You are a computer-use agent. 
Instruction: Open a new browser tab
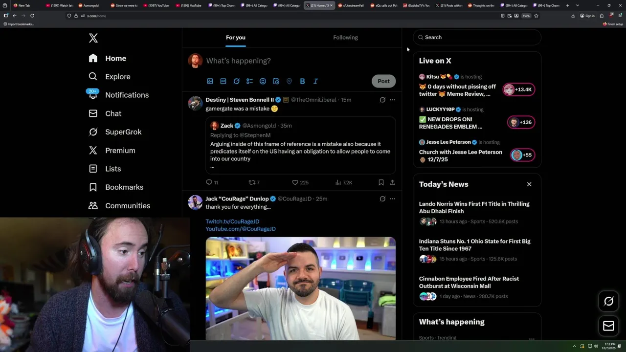point(567,5)
